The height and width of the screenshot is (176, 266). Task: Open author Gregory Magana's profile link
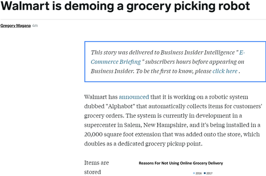(15, 26)
